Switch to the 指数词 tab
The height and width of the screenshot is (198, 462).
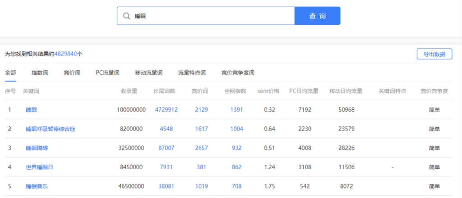click(40, 73)
